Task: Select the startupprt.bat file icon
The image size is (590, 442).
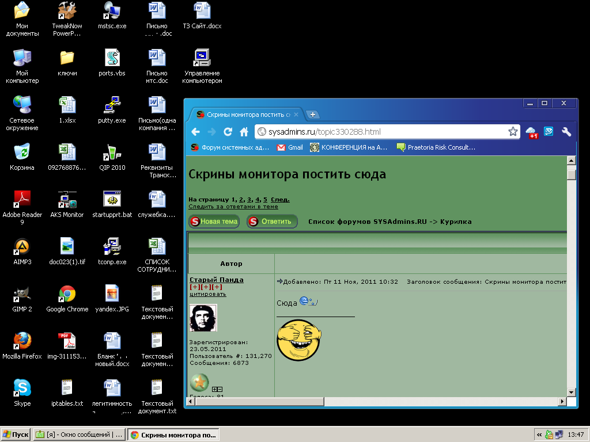Action: 112,204
